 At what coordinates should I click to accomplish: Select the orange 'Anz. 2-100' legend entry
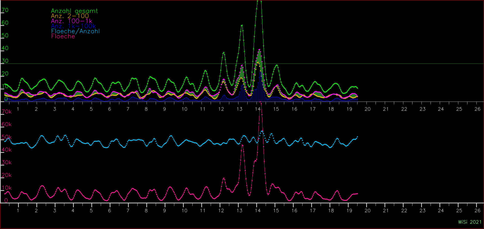point(70,16)
